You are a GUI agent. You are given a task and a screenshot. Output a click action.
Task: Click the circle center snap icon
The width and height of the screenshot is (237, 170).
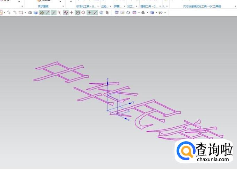coord(78,12)
